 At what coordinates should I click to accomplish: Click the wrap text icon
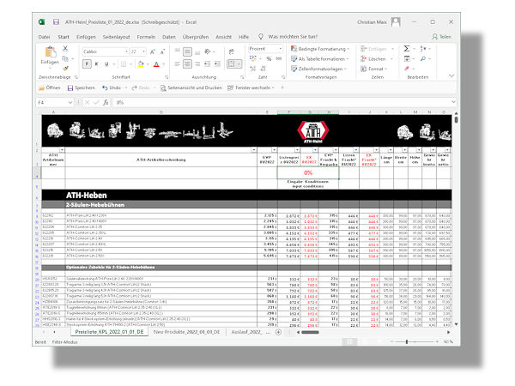click(231, 51)
